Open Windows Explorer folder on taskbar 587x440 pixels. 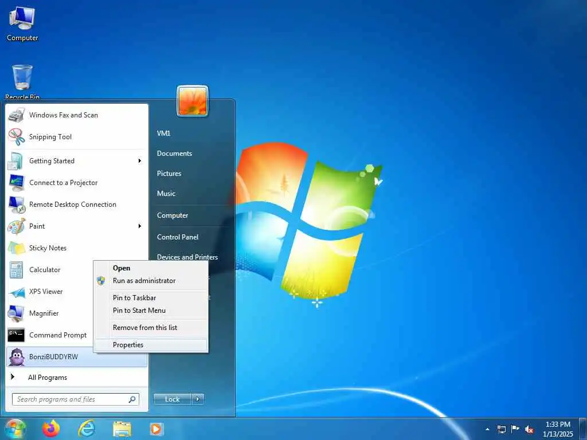122,429
